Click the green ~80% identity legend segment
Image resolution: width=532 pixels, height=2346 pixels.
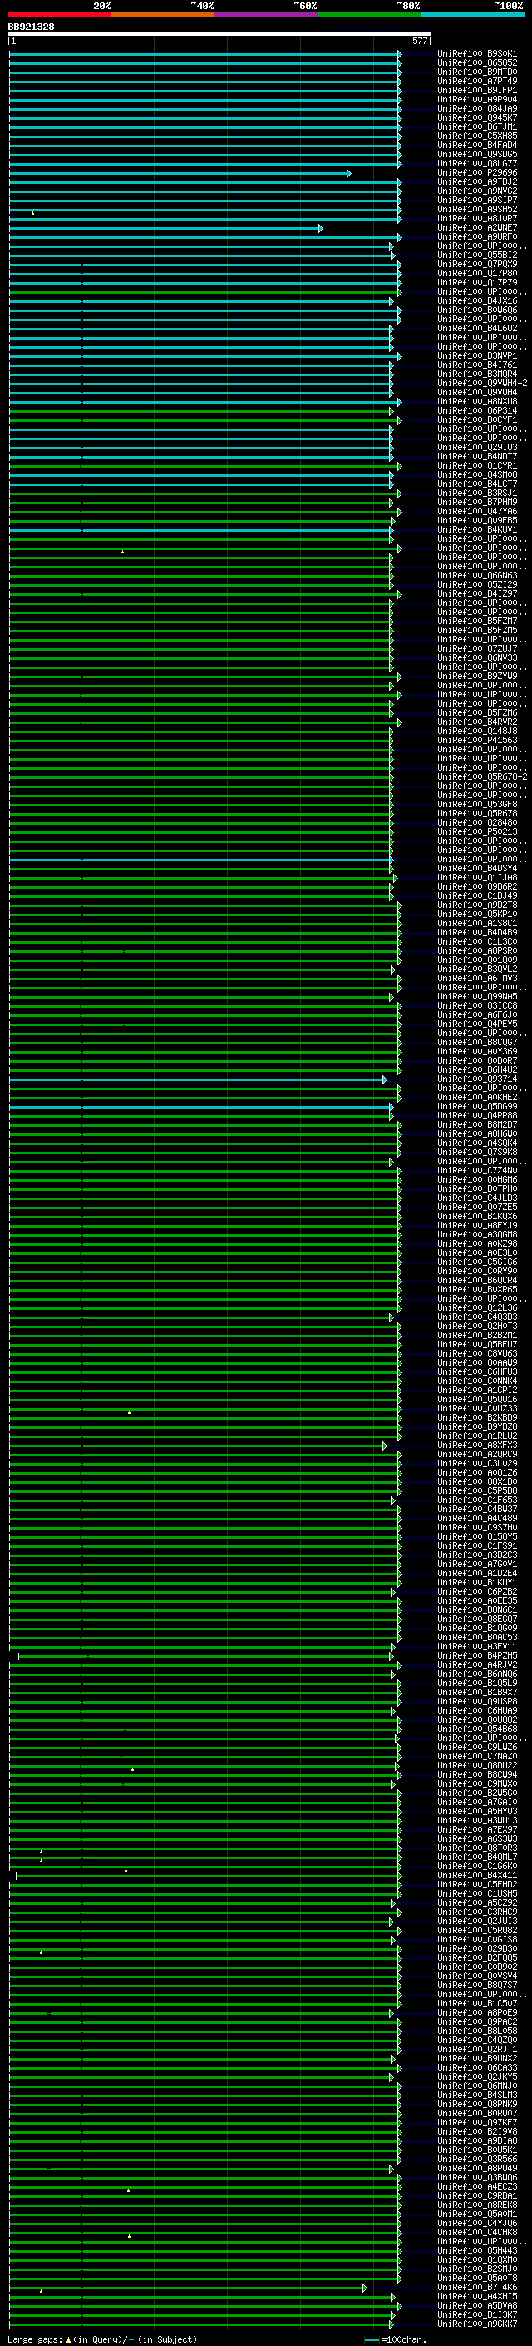tap(369, 15)
